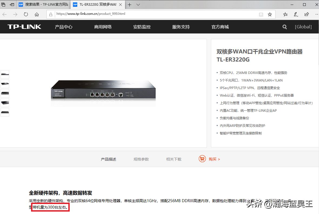Select the first router thumbnail
This screenshot has height=214, width=319.
pos(5,74)
